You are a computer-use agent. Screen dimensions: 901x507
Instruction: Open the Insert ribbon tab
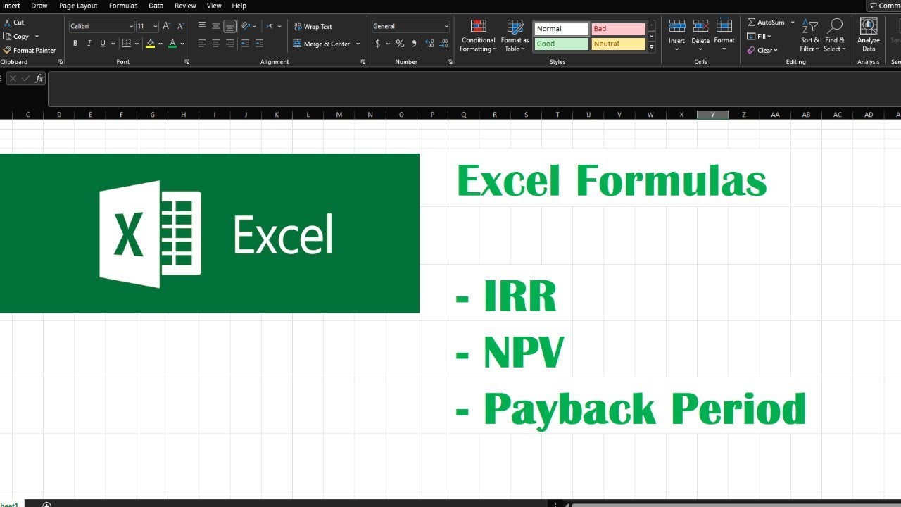pos(11,6)
